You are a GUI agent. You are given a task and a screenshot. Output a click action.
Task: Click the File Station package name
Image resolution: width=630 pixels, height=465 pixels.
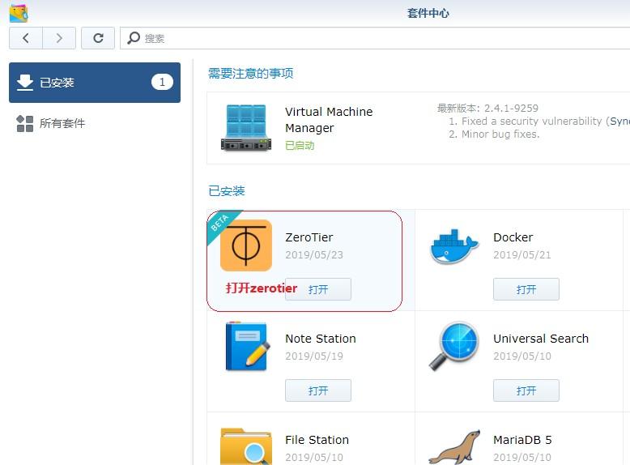317,440
